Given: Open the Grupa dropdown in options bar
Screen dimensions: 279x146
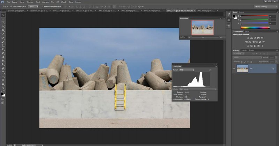Looking at the screenshot, I should coord(33,6).
